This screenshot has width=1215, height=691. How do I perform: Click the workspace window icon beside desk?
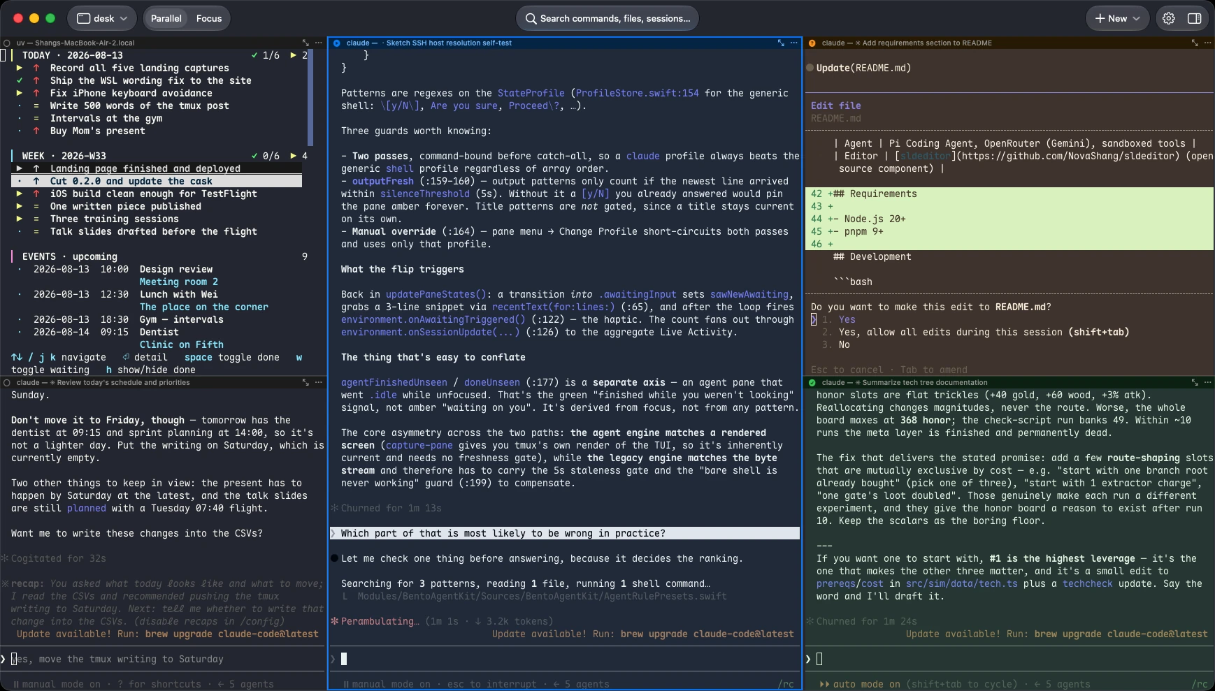(83, 19)
